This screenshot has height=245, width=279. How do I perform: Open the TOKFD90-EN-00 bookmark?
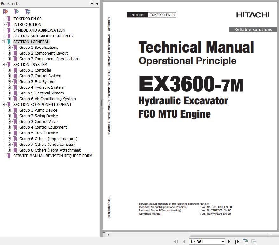(27, 19)
